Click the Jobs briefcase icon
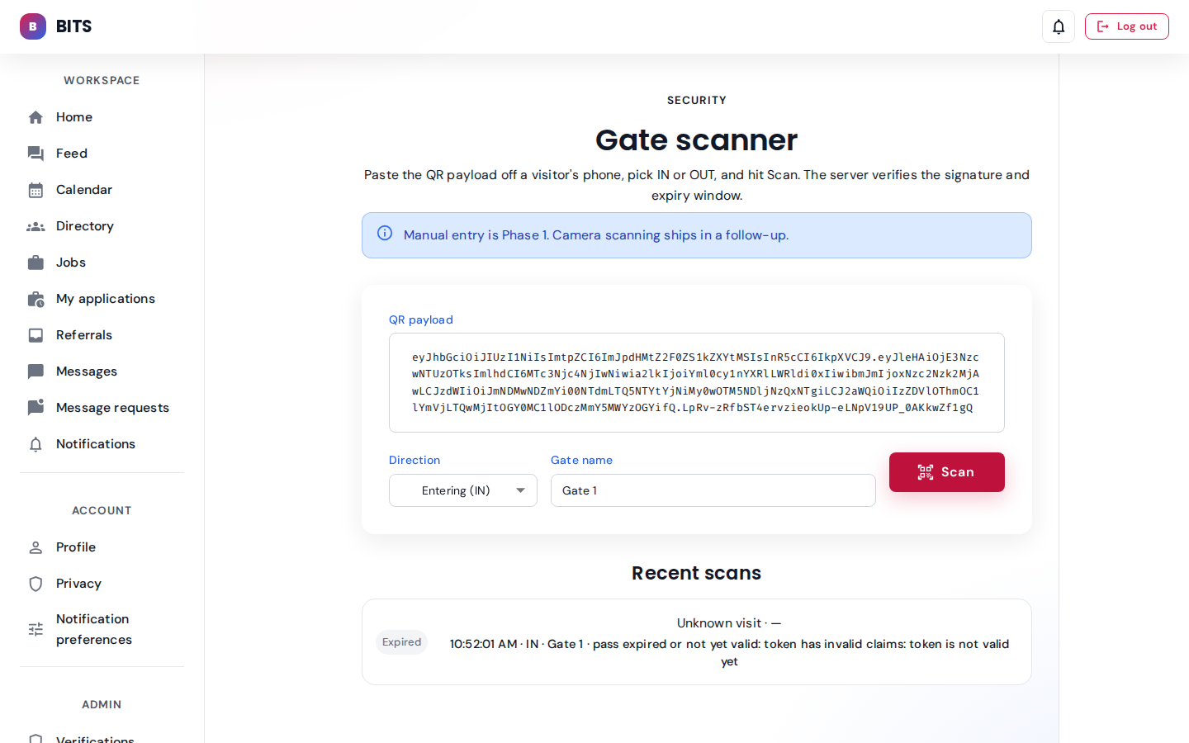The width and height of the screenshot is (1189, 743). pos(36,263)
